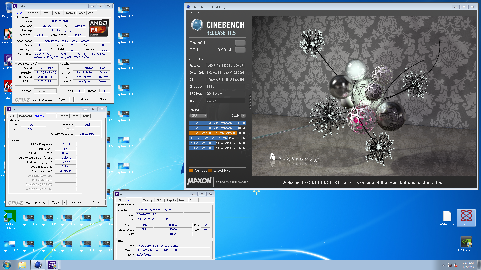Open Graphics tab in the Mainboard CPU-Z window
481x270 pixels.
[171, 200]
